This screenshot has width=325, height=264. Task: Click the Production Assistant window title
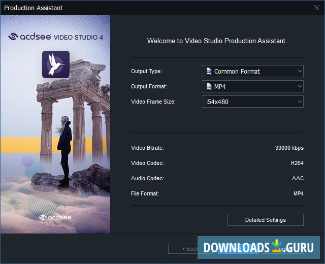point(33,8)
